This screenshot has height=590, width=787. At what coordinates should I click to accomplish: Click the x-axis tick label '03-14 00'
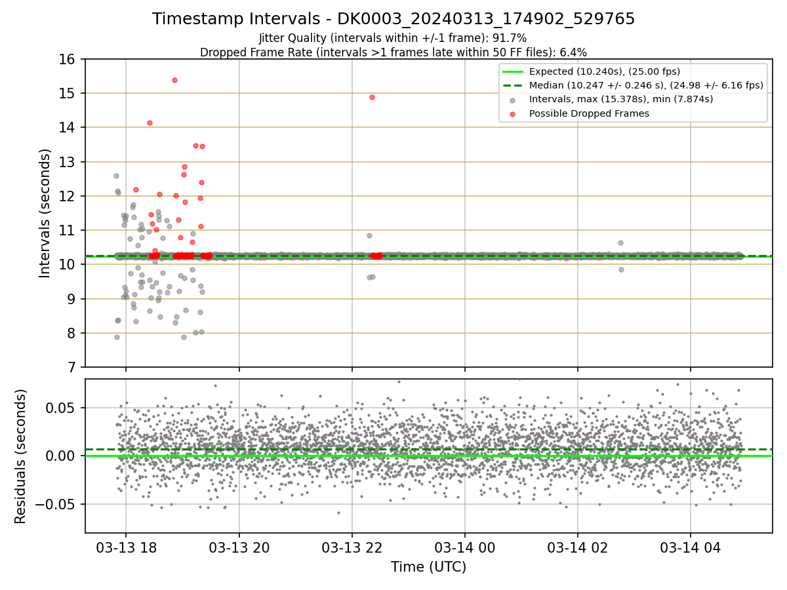tap(464, 547)
